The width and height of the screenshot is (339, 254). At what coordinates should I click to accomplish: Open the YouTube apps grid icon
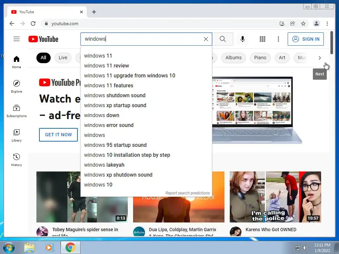click(x=263, y=39)
